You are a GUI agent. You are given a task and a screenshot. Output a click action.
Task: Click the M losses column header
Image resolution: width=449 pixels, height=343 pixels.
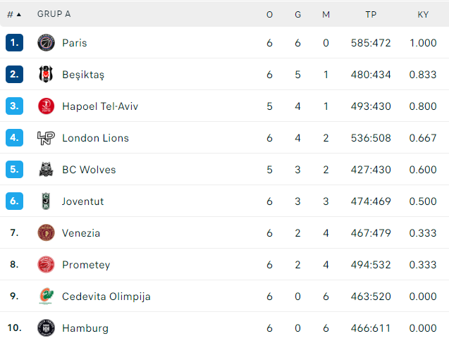[326, 15]
